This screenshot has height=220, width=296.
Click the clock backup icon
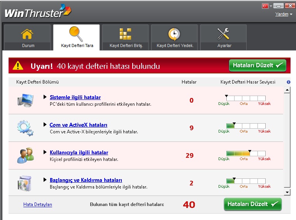(x=174, y=34)
